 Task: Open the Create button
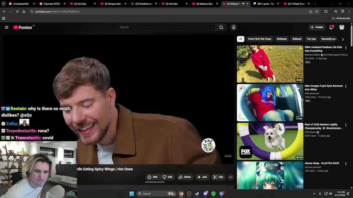317,27
